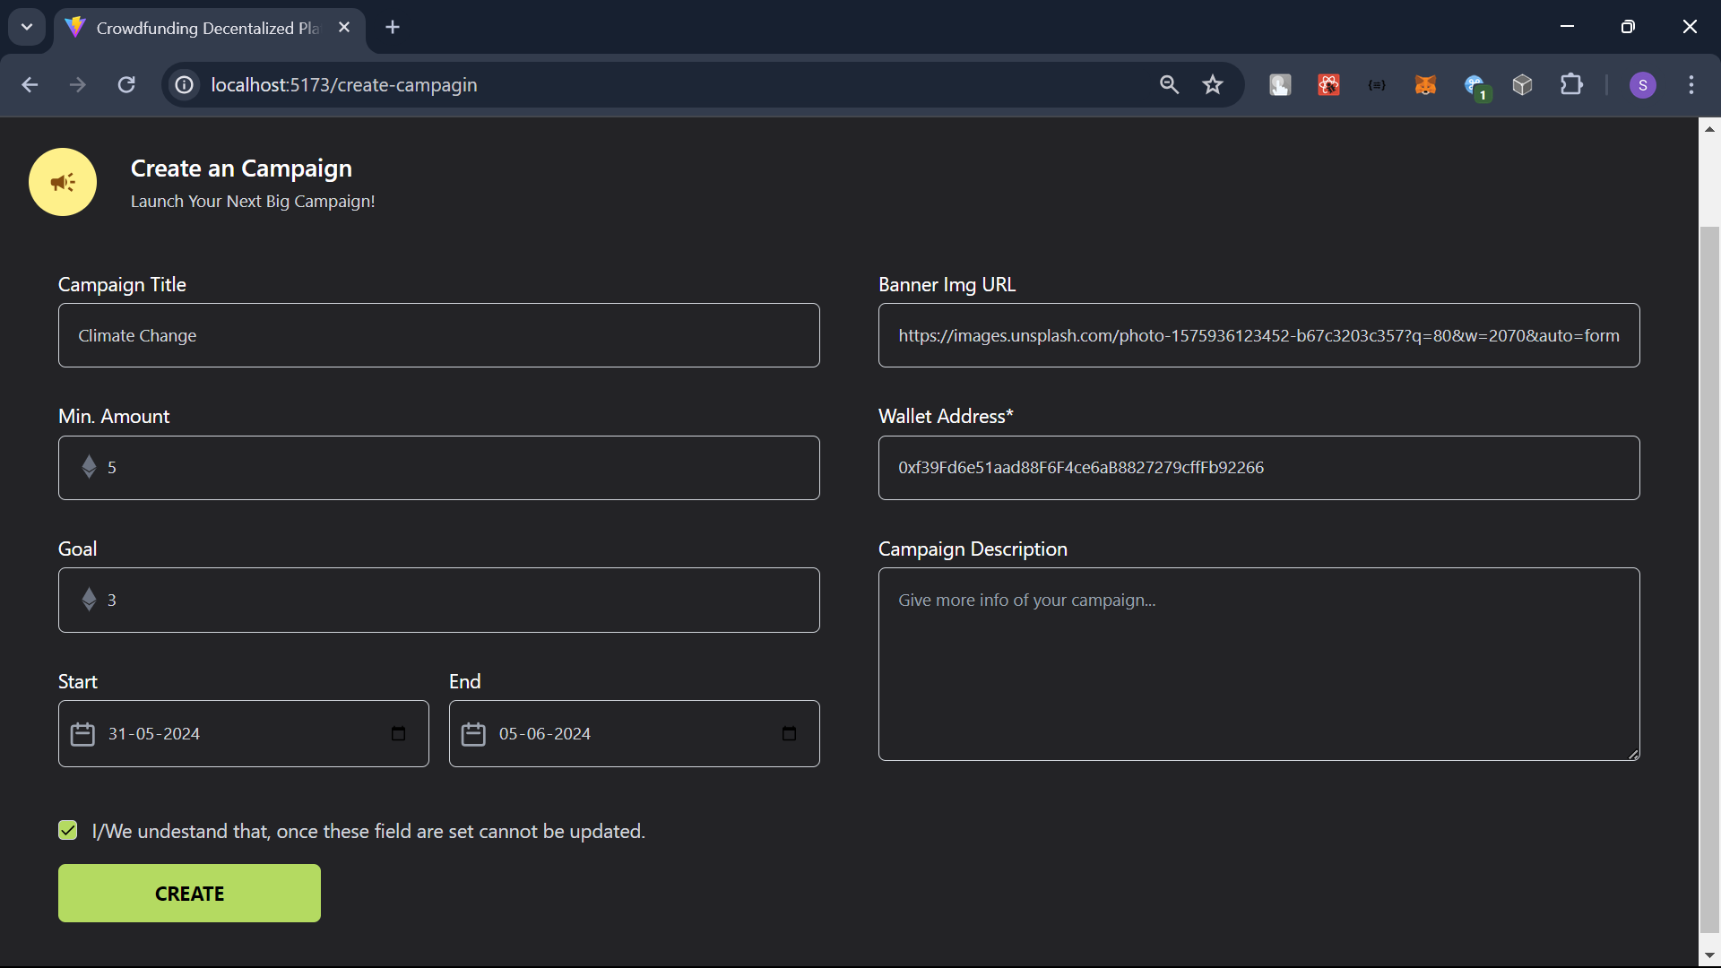This screenshot has width=1721, height=968.
Task: Focus the Banner Img URL field
Action: (x=1259, y=335)
